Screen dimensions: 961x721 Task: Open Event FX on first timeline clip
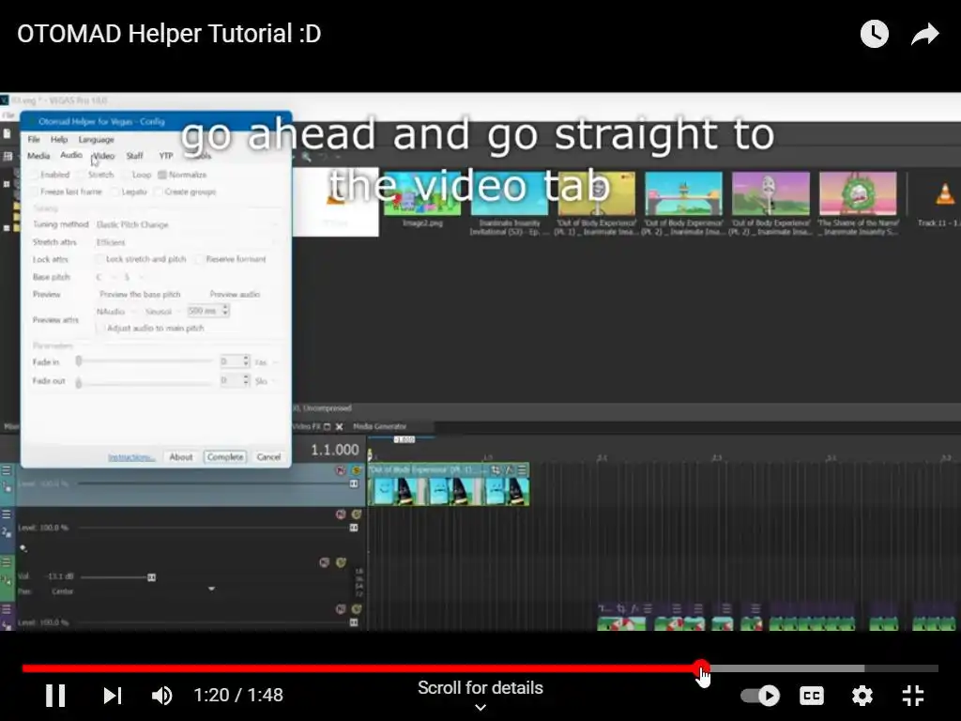pos(509,470)
